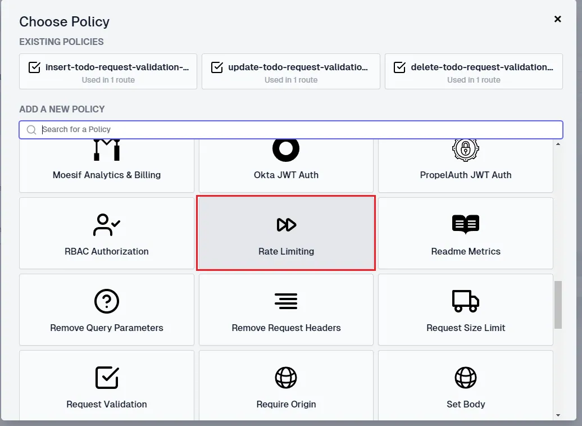Add the Request Validation policy card

[x=107, y=386]
